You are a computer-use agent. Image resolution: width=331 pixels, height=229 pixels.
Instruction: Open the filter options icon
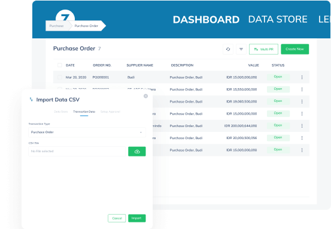[241, 49]
